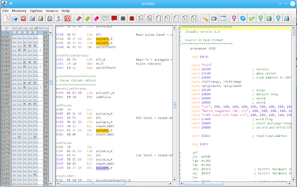Viewport: 297px width, 187px height.
Task: Toggle the UB checkbox in row 5265
Action: 35,62
